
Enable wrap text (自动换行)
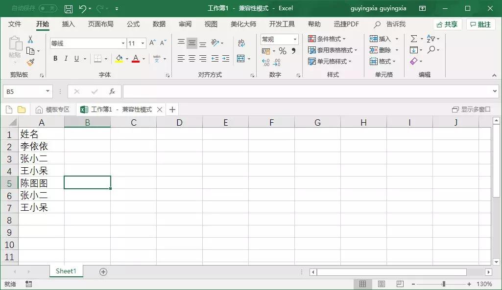click(x=241, y=43)
